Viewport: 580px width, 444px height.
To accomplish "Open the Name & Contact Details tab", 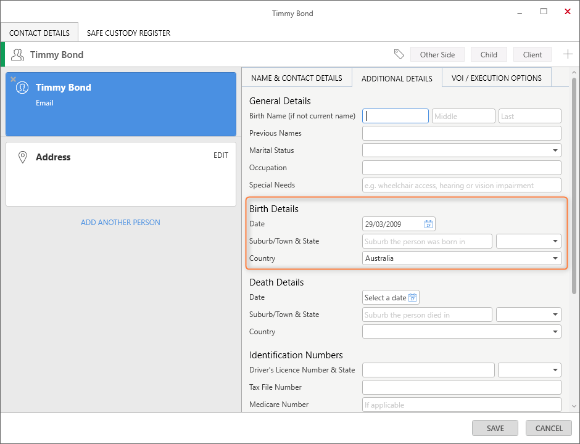I will 296,78.
